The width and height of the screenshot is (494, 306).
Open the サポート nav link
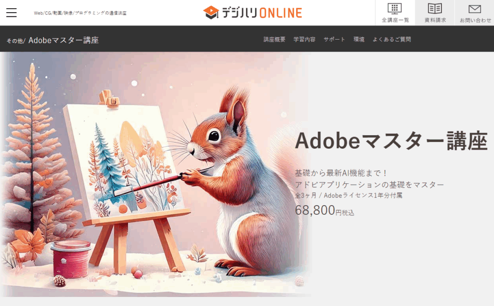[x=334, y=40]
